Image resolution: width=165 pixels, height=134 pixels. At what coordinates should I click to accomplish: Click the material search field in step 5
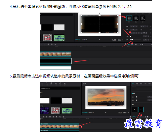[x=60, y=88]
